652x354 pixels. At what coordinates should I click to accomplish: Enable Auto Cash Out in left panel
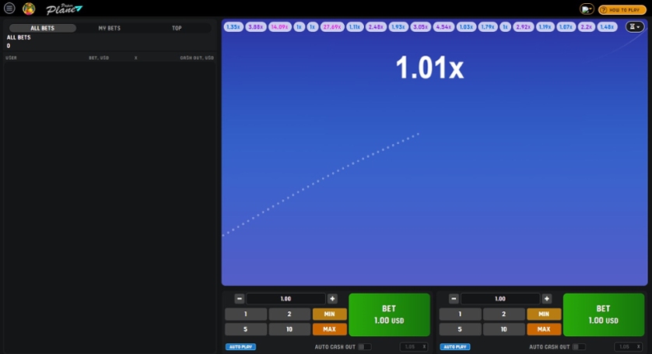point(364,347)
